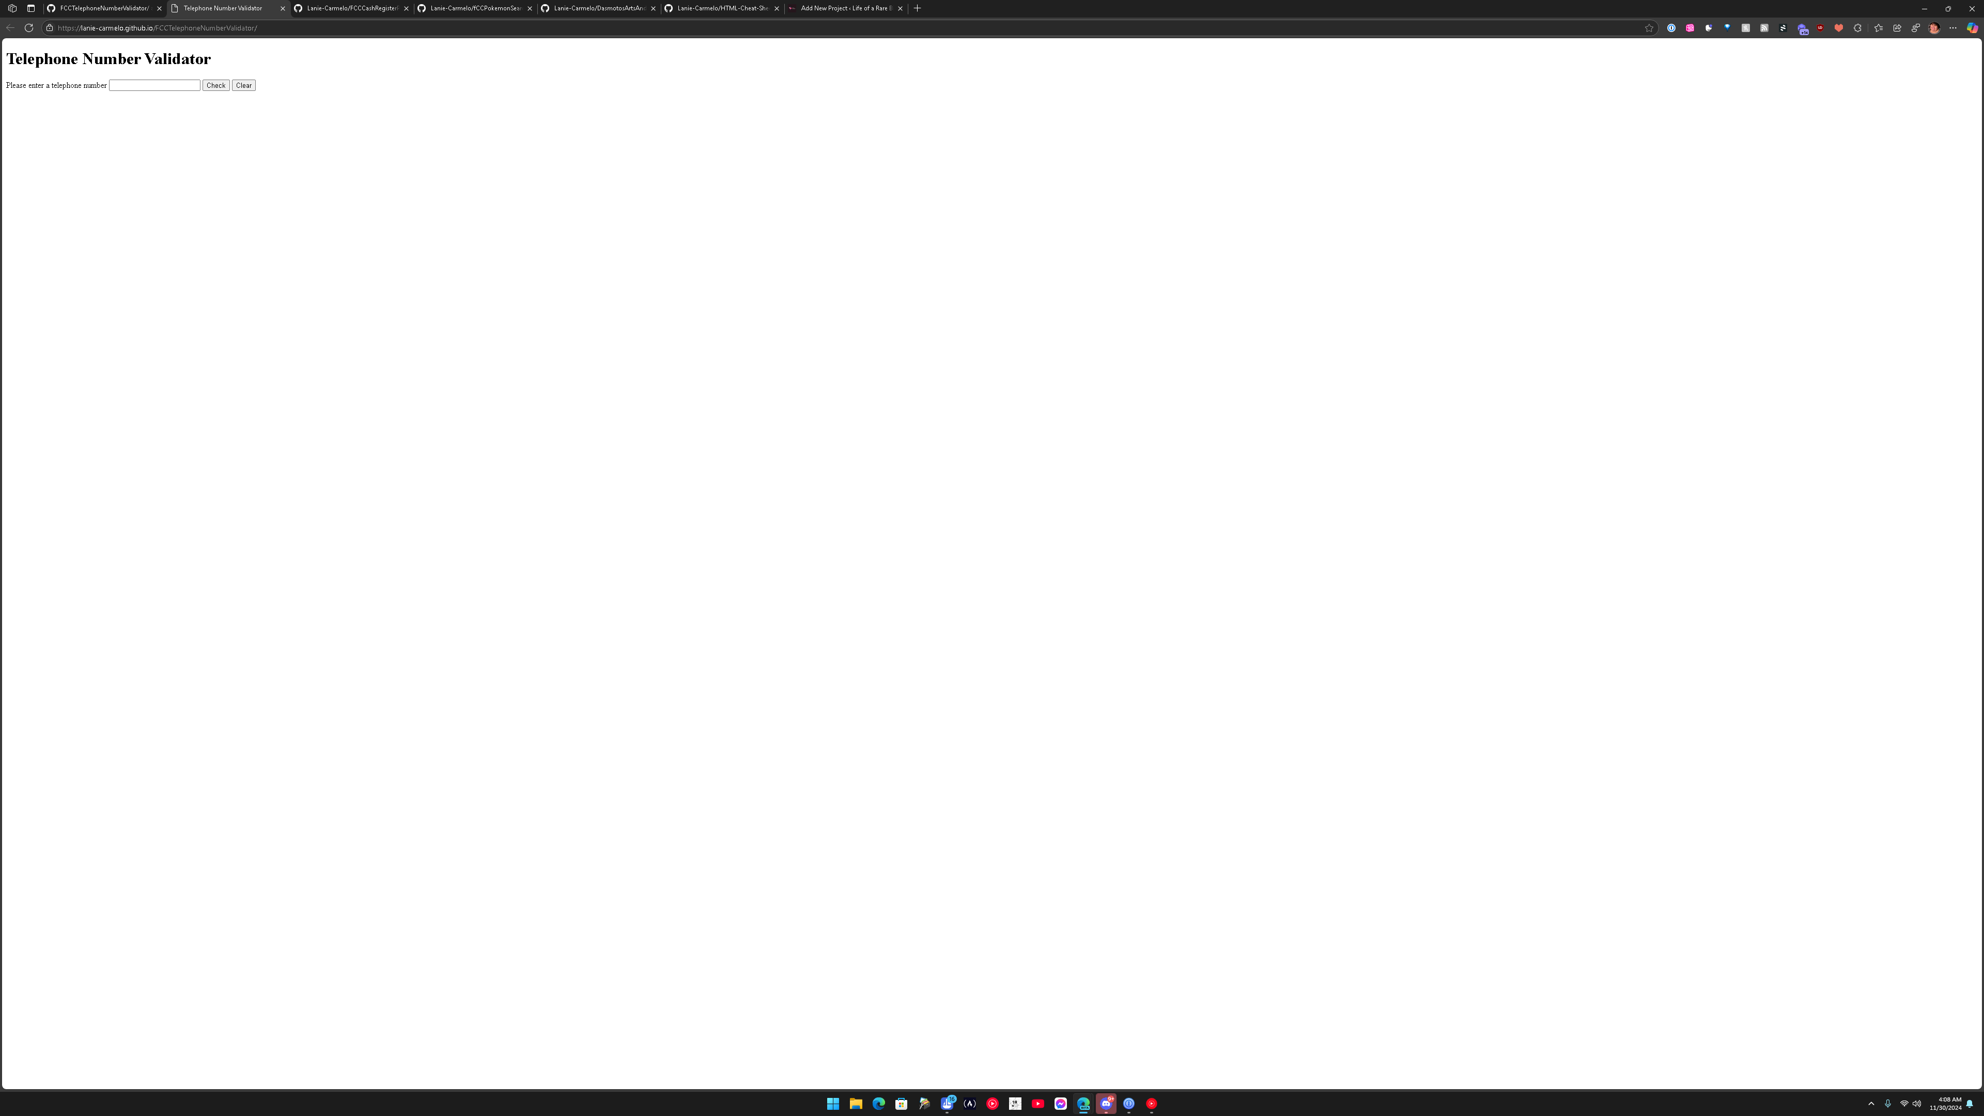
Task: Switch to the FCCTelephoneValidator tab
Action: (102, 8)
